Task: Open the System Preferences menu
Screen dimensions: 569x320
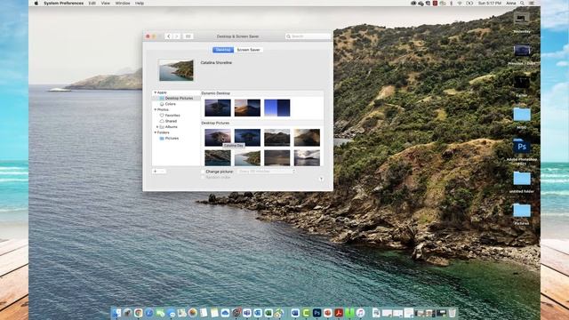Action: point(63,4)
